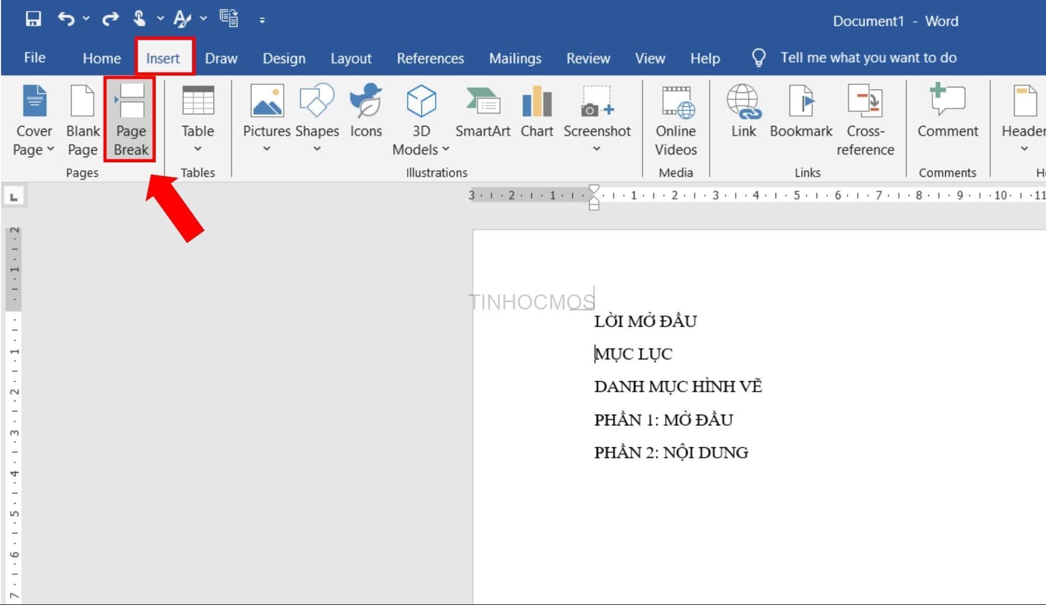Go to the Mailings tab
1046x605 pixels.
pos(515,58)
